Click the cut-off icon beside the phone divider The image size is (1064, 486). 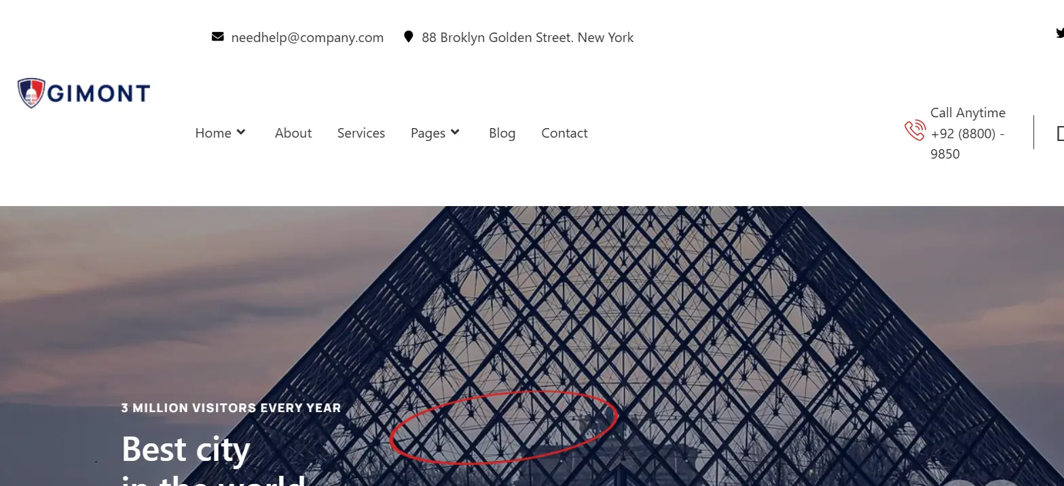click(x=1061, y=133)
